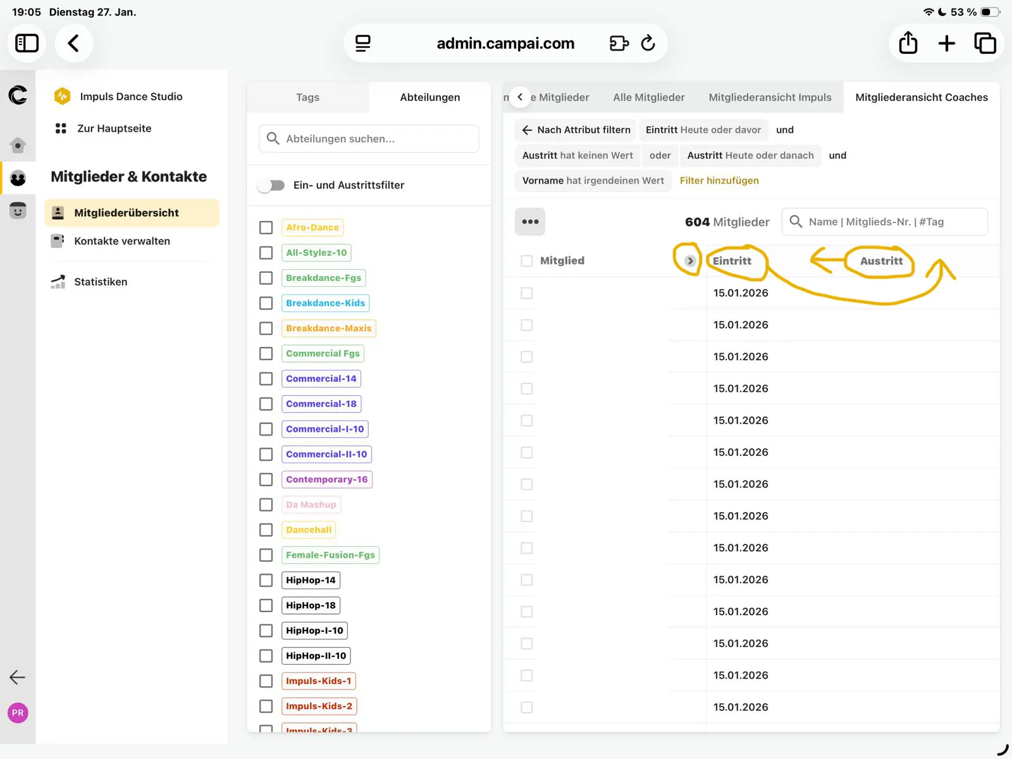This screenshot has width=1012, height=759.
Task: Click Filter hinzufügen link
Action: click(719, 180)
